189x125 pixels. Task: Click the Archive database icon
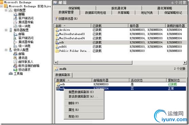(57, 30)
